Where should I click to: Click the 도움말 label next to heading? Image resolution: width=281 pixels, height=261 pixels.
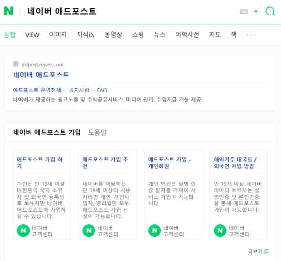pos(97,132)
